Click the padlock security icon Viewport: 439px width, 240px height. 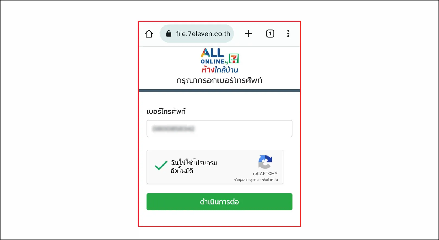pos(169,34)
